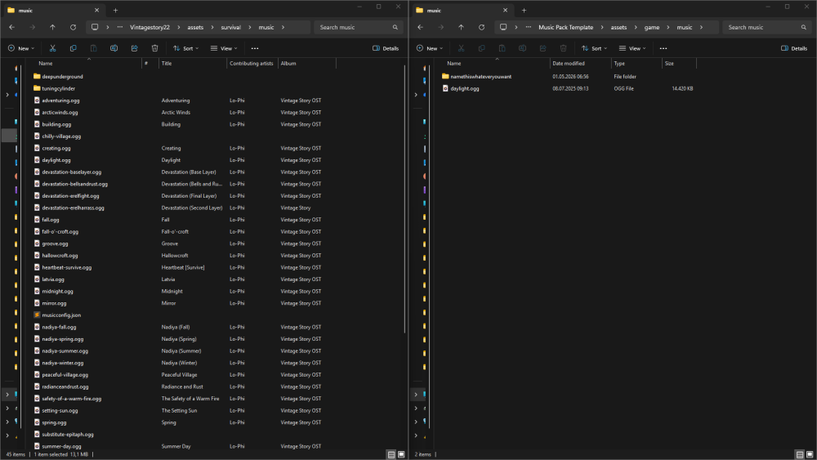Screen dimensions: 817x460
Task: Select game breadcrumb in right address bar
Action: pyautogui.click(x=652, y=27)
